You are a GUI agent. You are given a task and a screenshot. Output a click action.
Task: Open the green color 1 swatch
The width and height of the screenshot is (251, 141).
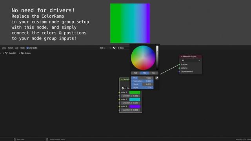point(135,92)
